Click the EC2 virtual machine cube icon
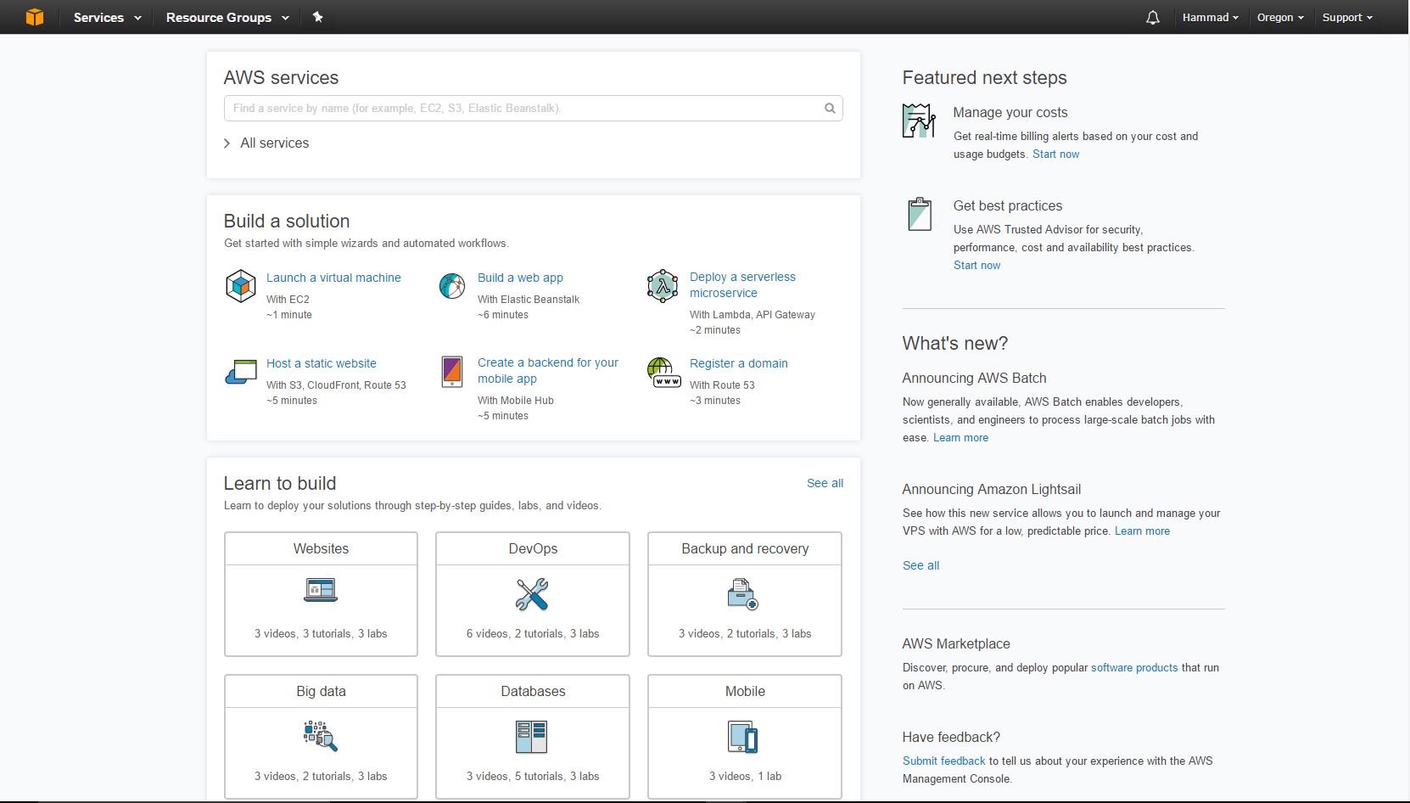The height and width of the screenshot is (803, 1410). point(241,286)
